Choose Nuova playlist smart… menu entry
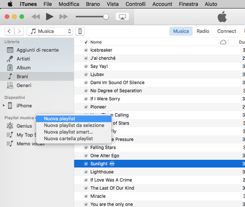The image size is (245, 207). [x=74, y=132]
